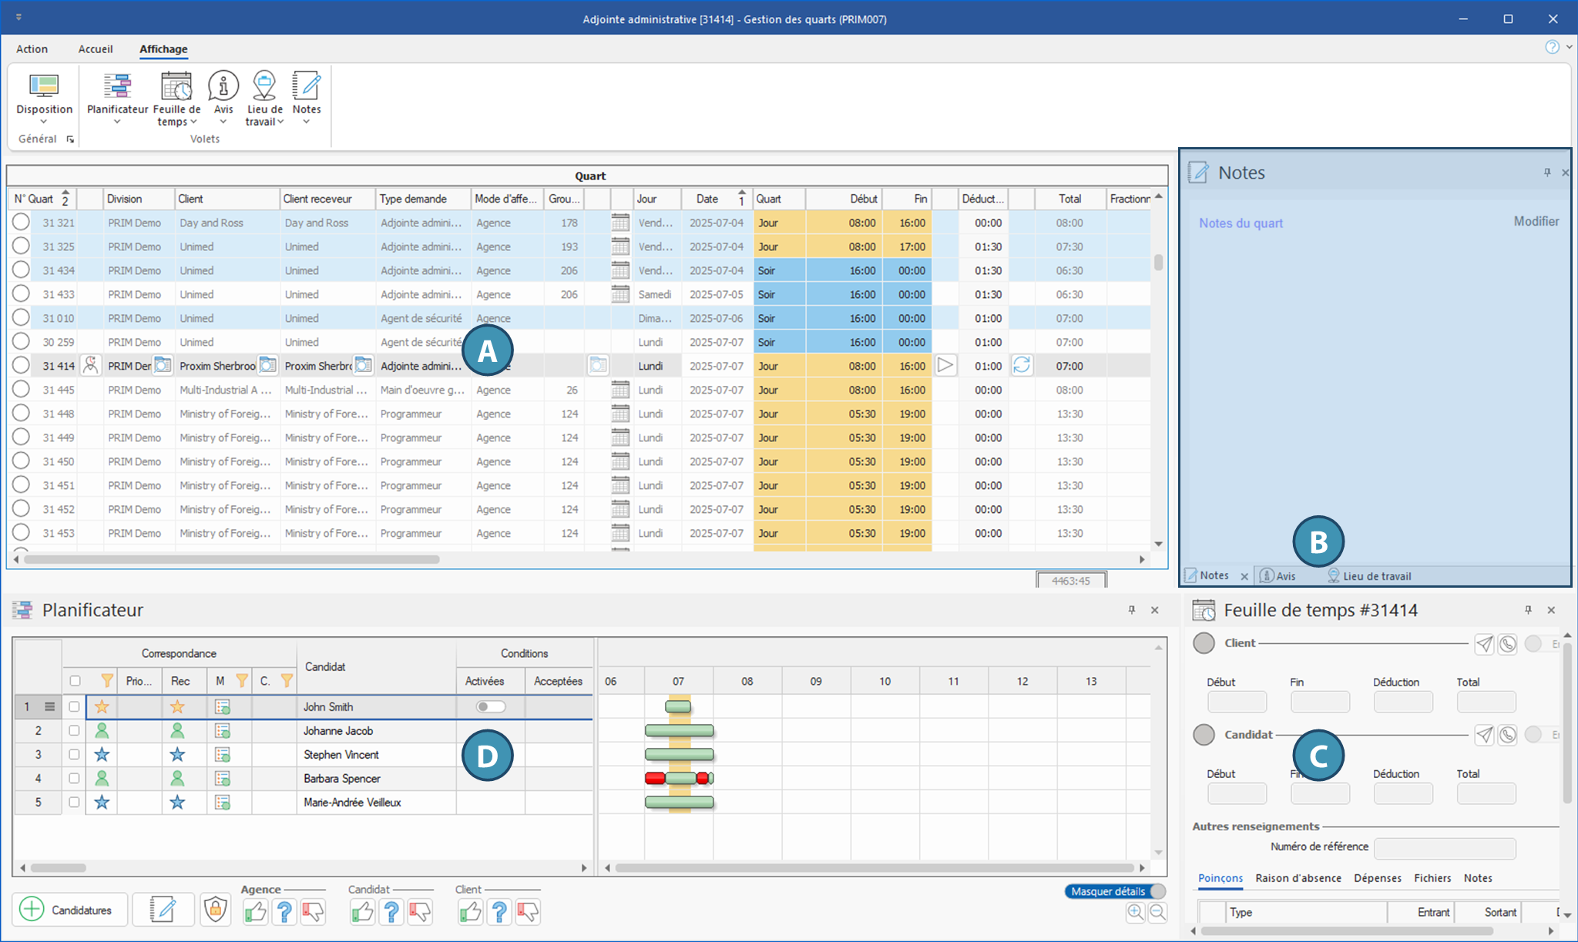
Task: Click the Candidat thumbs-down reject icon
Action: point(420,912)
